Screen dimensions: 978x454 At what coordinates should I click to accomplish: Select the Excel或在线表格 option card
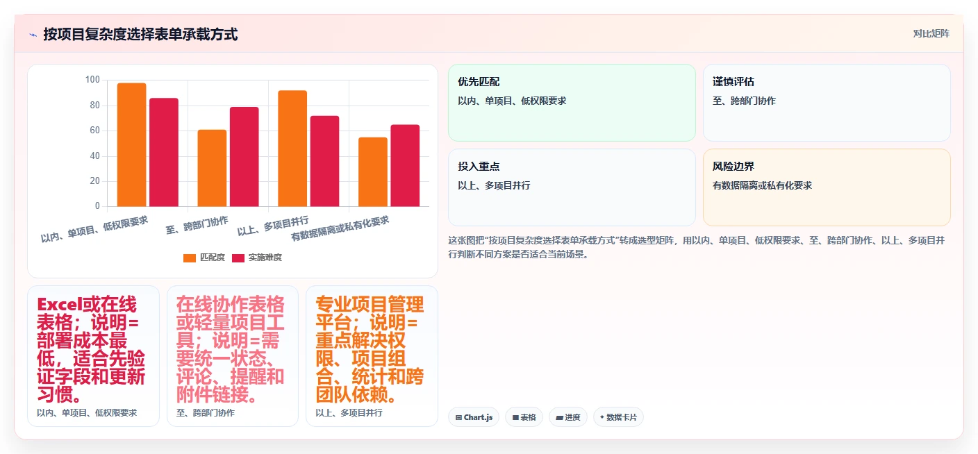click(93, 356)
